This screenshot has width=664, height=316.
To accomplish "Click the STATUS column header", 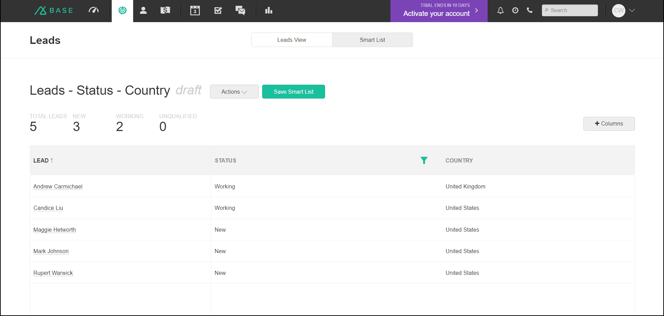I will [225, 160].
